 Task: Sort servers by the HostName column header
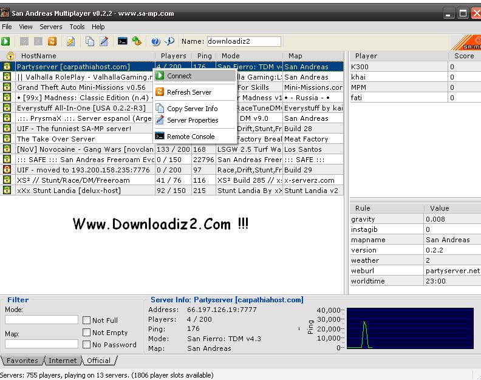(84, 55)
